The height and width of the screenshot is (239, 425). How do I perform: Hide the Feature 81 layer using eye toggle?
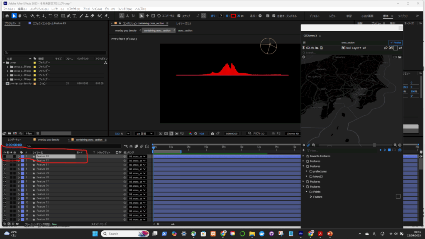[x=5, y=165]
